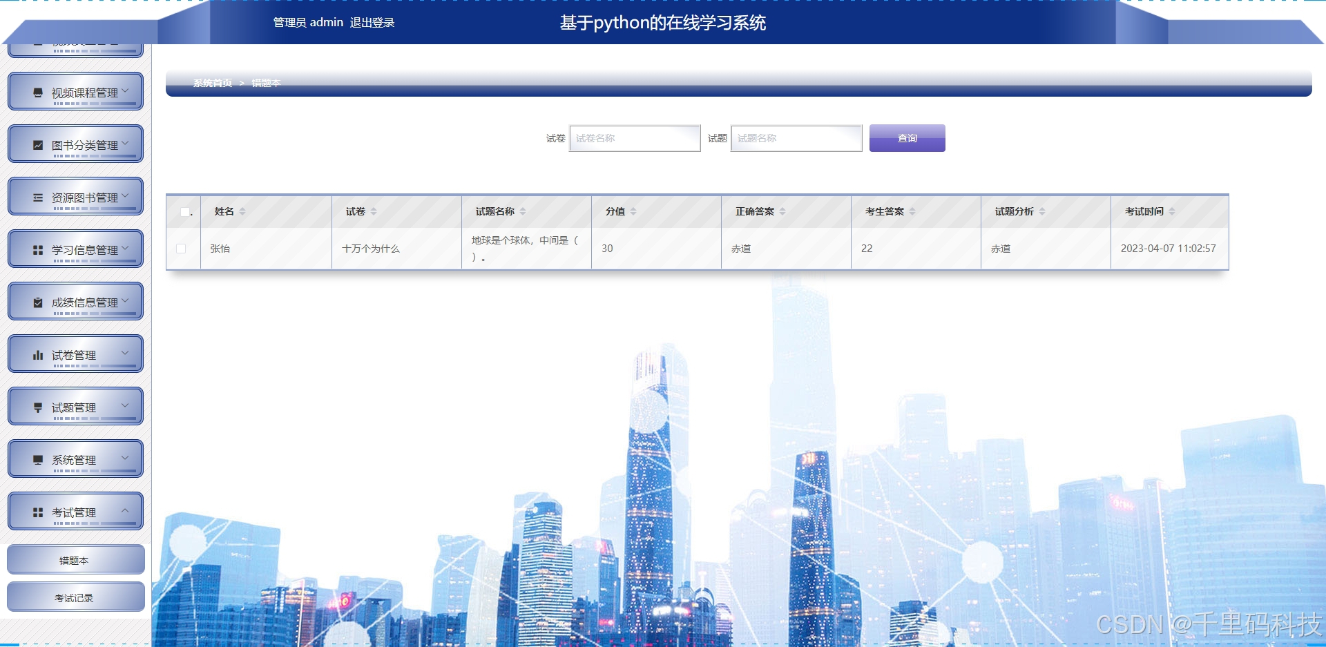Sort by 试题名称 column arrows

coord(523,211)
